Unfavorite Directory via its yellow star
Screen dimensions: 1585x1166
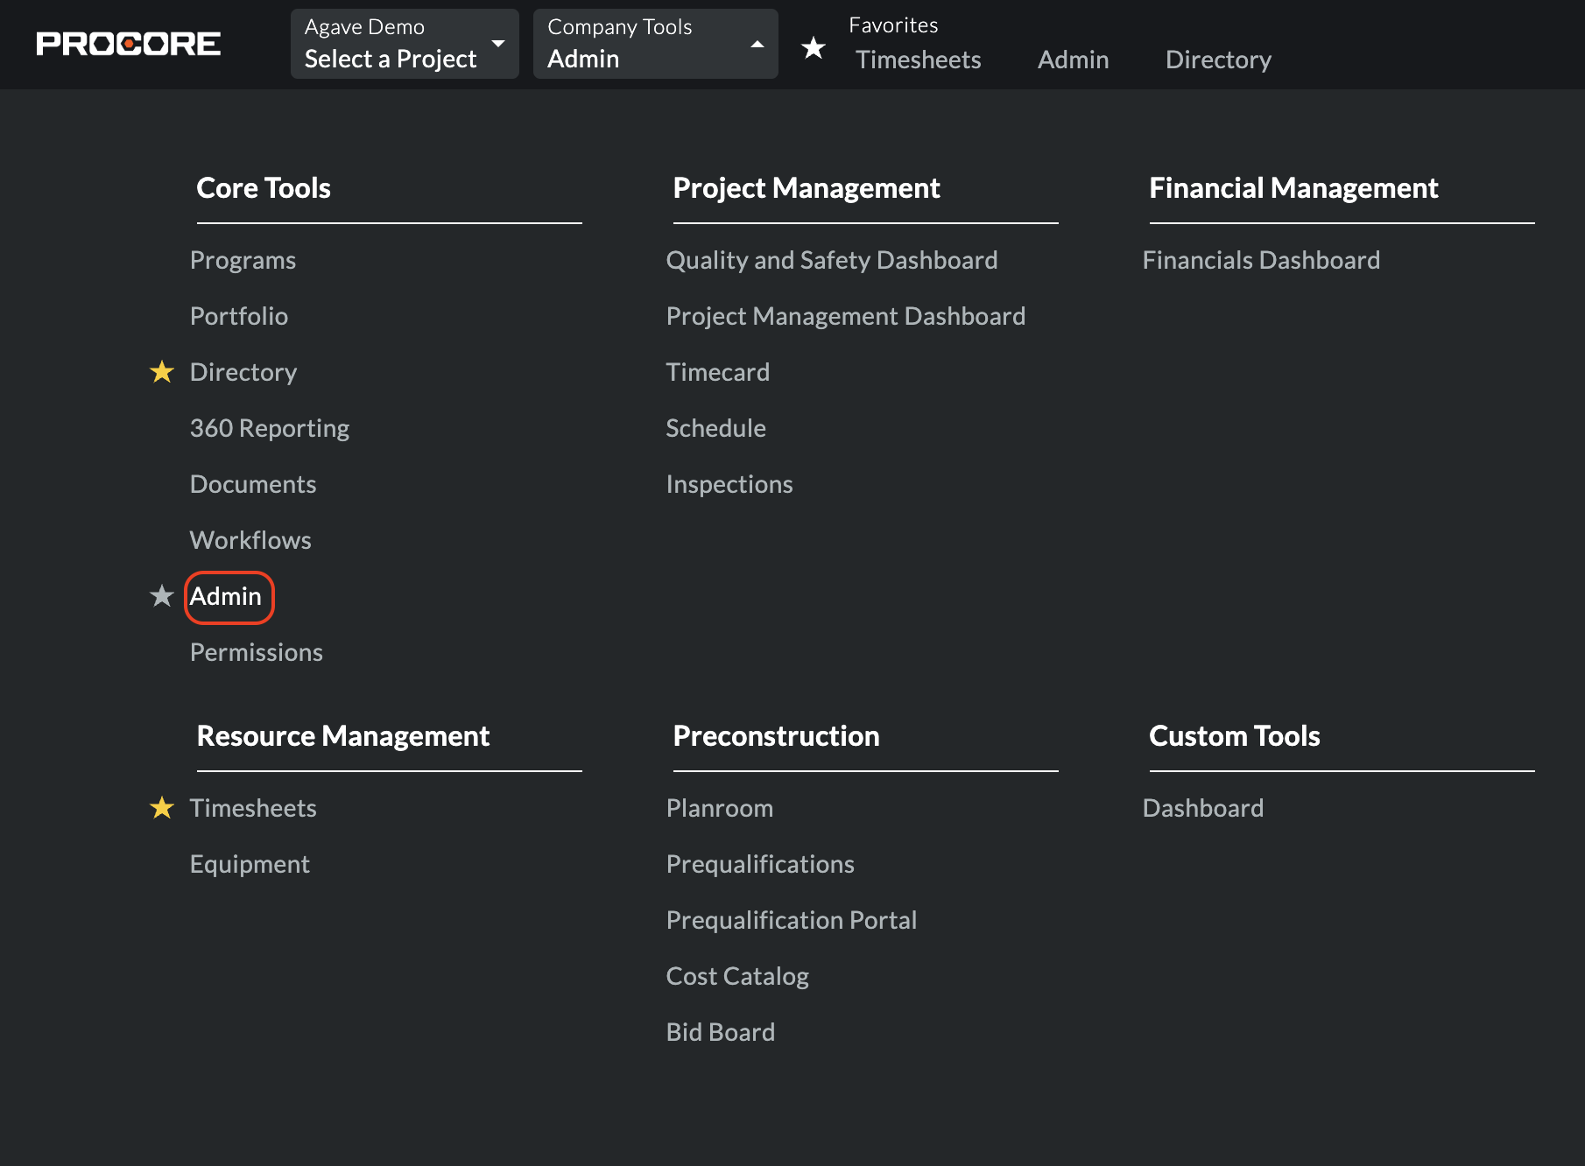coord(162,372)
